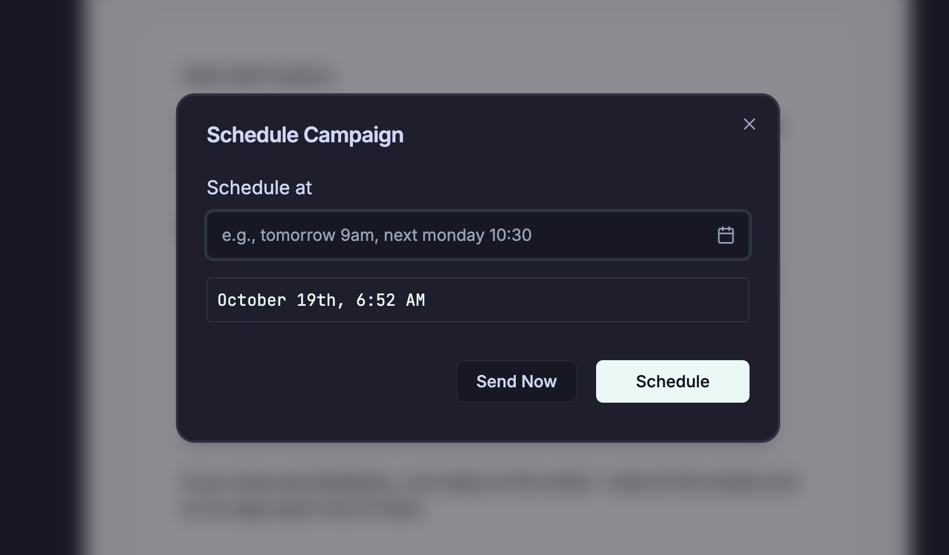Viewport: 949px width, 555px height.
Task: Tap the dismiss cross in the top corner
Action: click(749, 124)
